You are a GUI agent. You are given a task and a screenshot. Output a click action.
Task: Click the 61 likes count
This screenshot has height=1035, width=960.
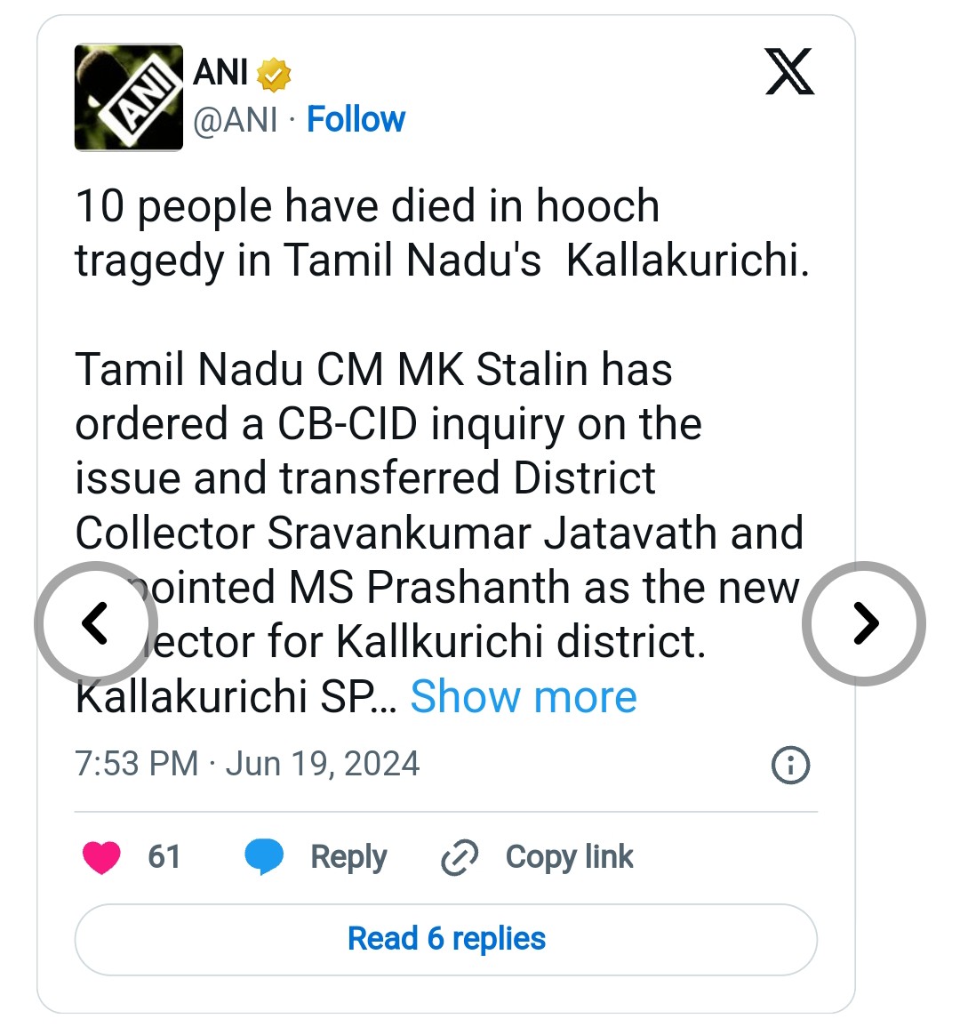[x=164, y=857]
